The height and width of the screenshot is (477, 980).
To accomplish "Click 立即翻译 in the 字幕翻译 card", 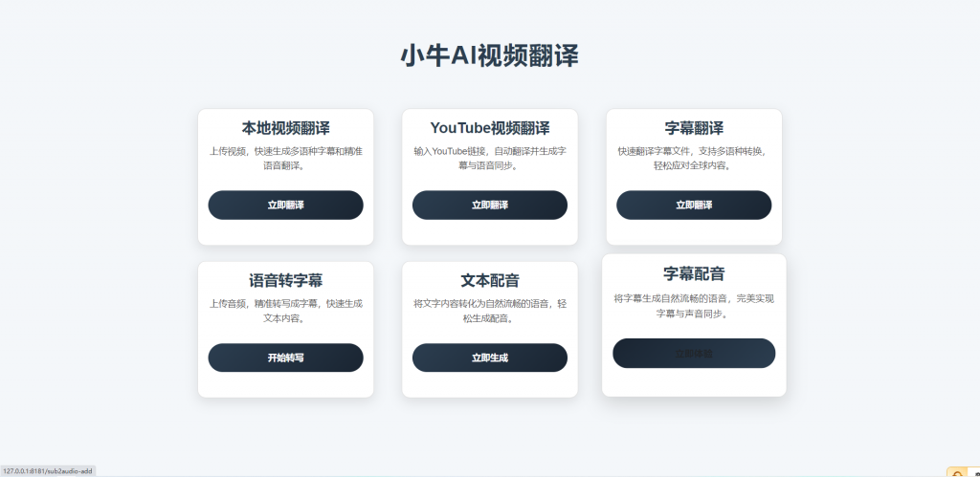I will [694, 205].
